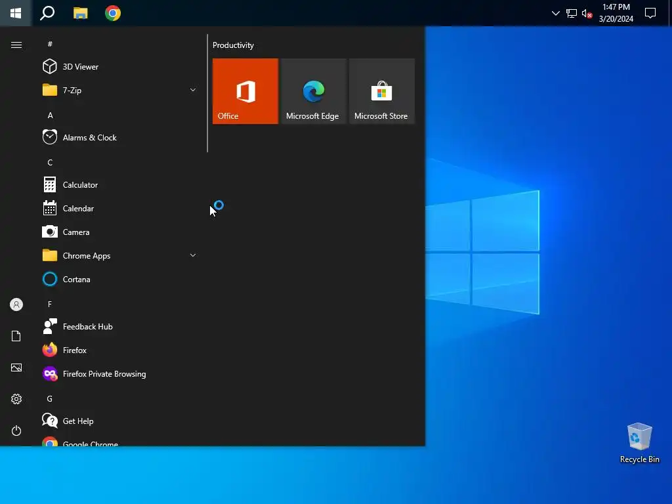
Task: Open the user account icon
Action: click(x=16, y=304)
